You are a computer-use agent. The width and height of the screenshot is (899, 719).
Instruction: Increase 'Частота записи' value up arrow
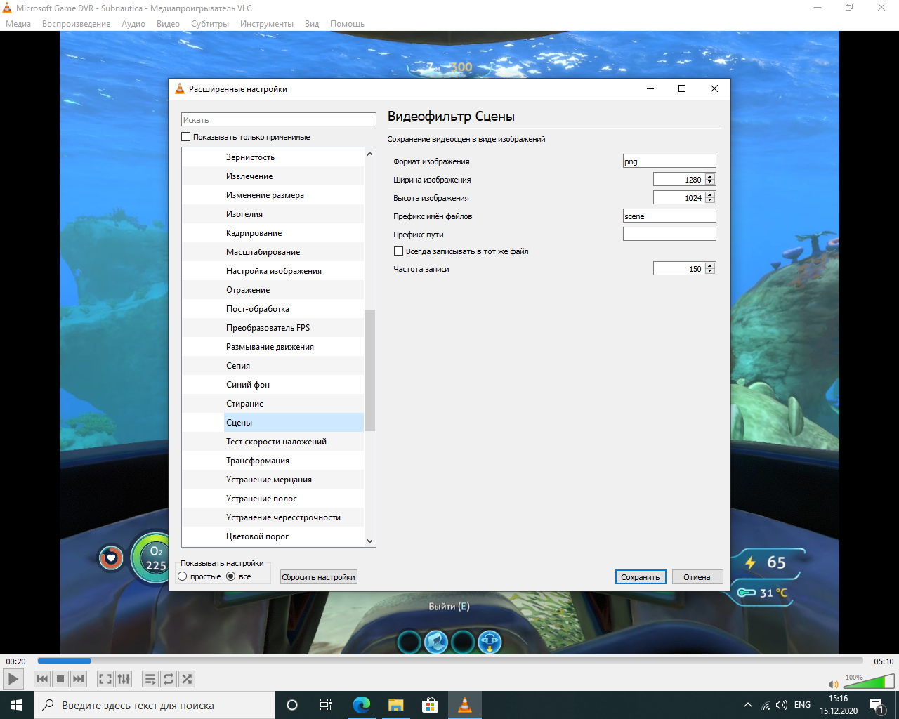710,265
